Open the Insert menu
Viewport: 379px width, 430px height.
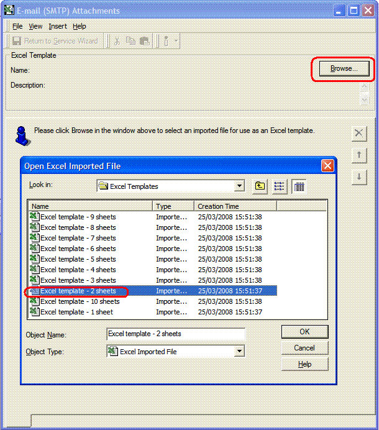pos(58,26)
